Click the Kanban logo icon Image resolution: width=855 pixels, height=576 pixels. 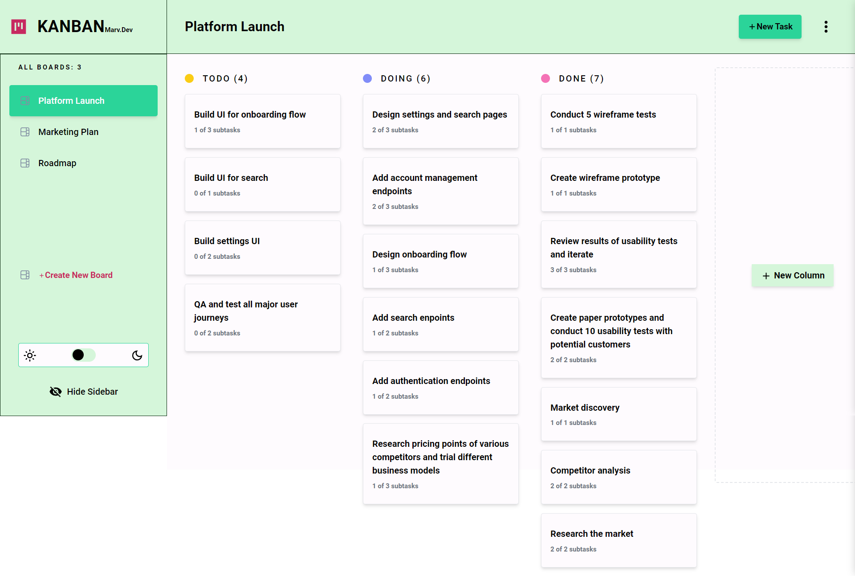(18, 27)
